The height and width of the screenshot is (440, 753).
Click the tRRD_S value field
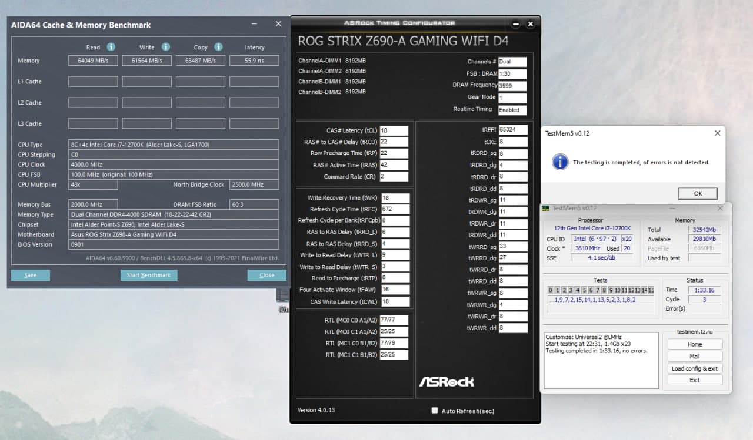395,244
